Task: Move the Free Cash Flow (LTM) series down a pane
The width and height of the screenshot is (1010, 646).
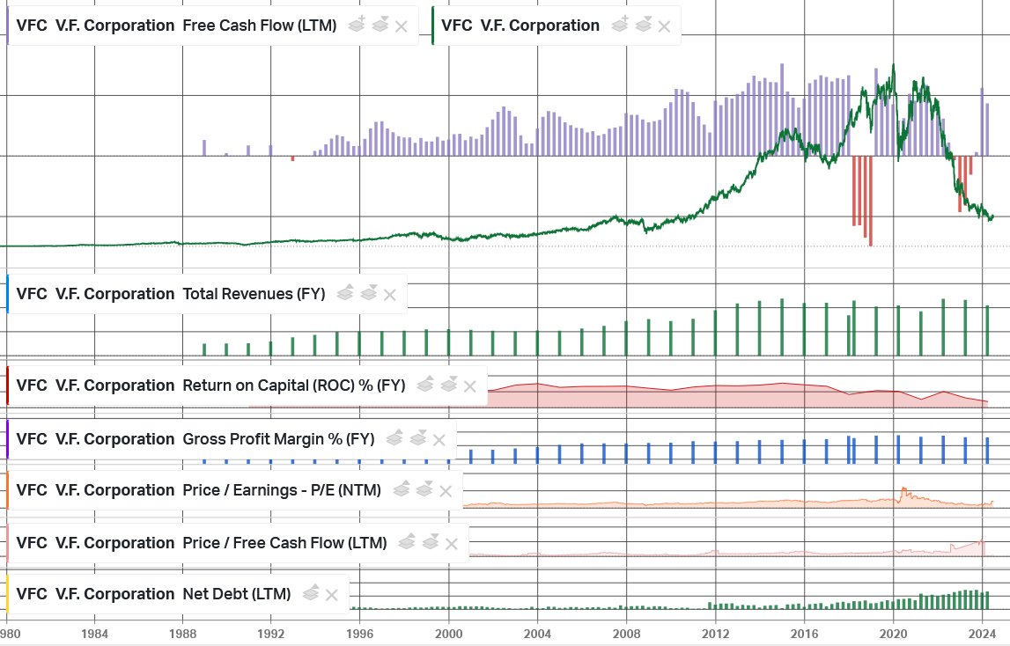Action: [x=380, y=25]
